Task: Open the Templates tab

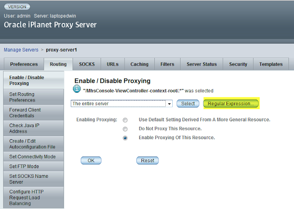Action: click(271, 64)
